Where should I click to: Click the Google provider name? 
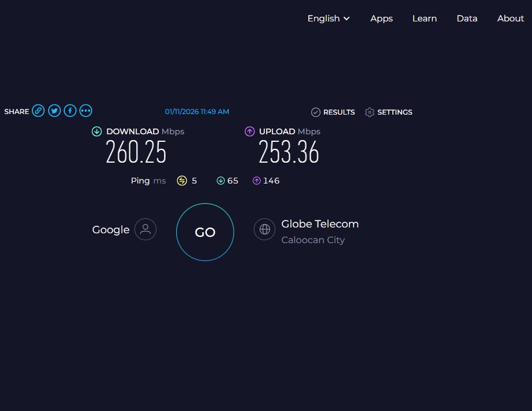pyautogui.click(x=111, y=230)
